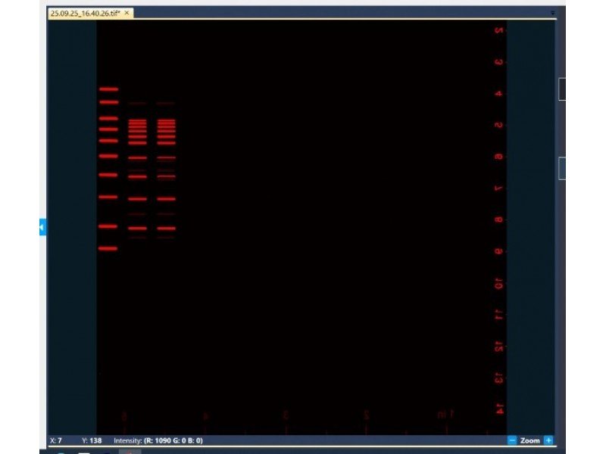Viewport: 606px width, 454px height.
Task: Click the lower box on right panel edge
Action: tap(562, 168)
